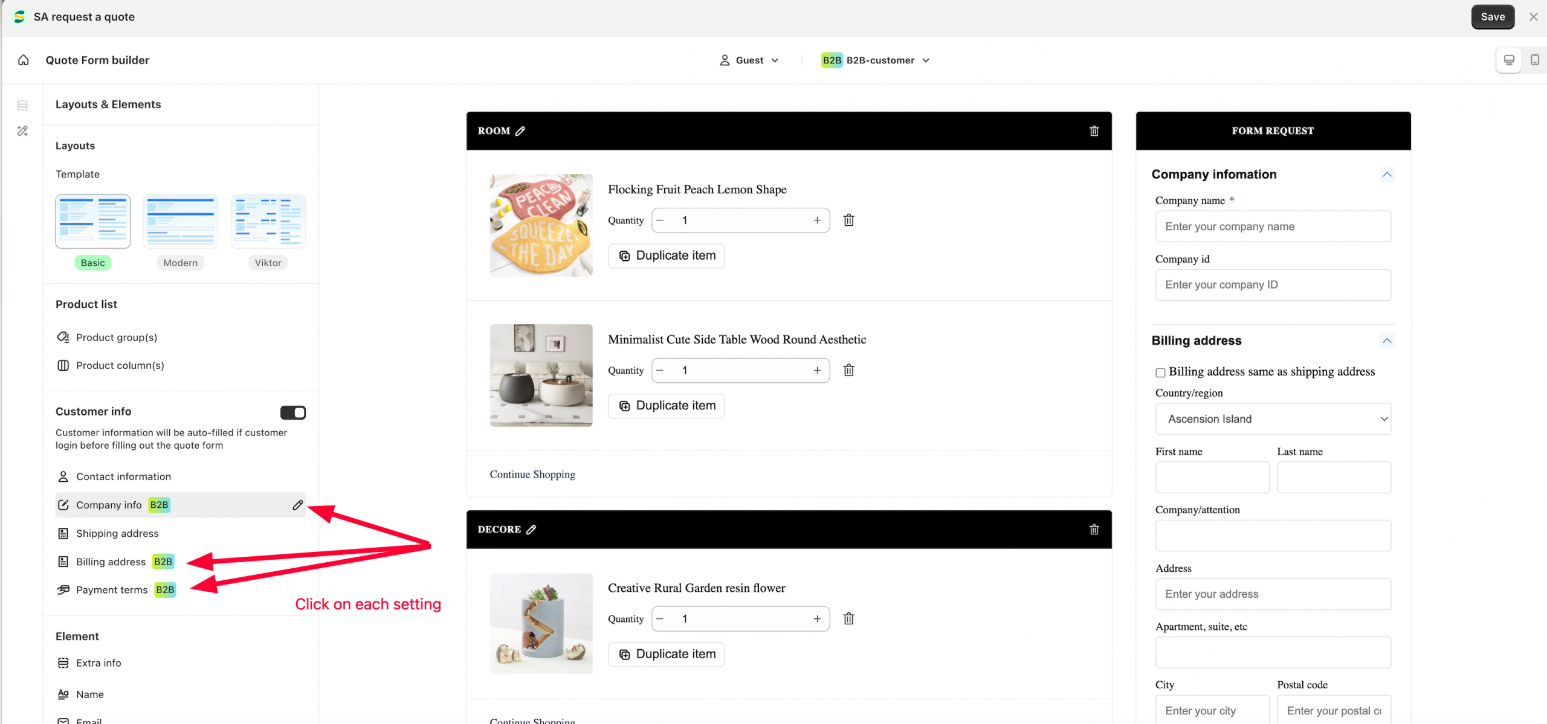Click the home icon beside Quote Form builder

click(24, 60)
